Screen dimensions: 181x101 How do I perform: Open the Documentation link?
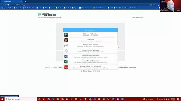(x=138, y=17)
